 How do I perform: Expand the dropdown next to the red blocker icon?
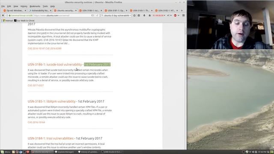(179, 15)
